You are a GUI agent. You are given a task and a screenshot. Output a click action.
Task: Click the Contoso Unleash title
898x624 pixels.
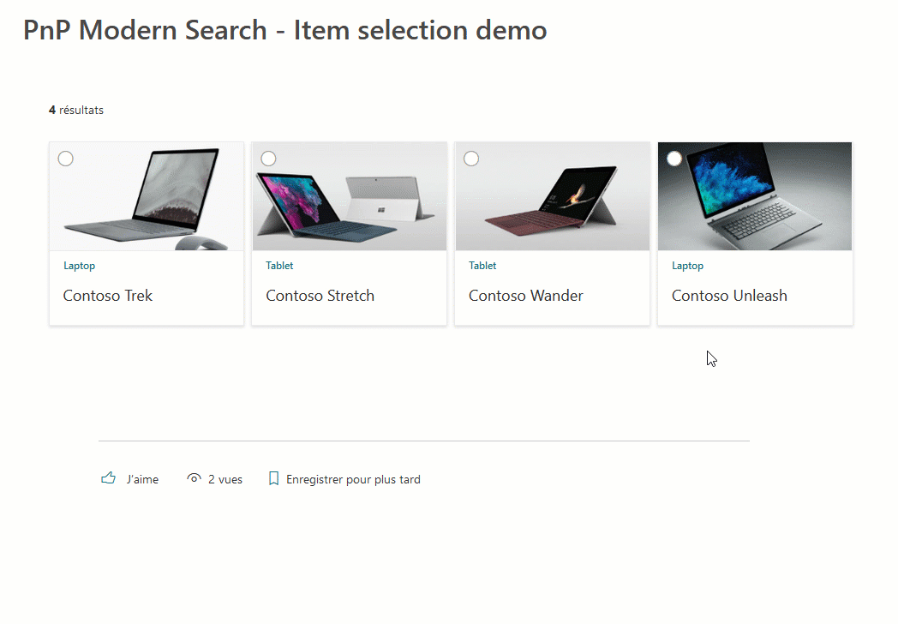coord(730,296)
